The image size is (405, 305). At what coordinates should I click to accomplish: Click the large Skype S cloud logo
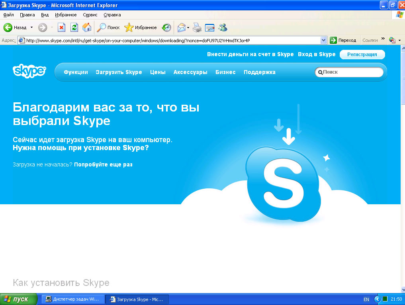(x=283, y=184)
